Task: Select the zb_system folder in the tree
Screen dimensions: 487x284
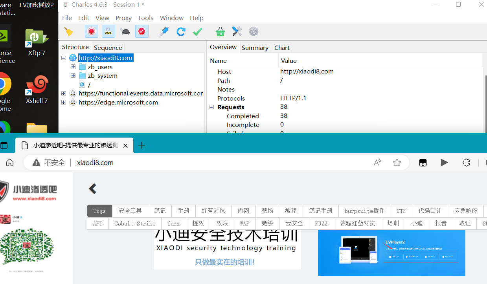Action: [x=103, y=75]
